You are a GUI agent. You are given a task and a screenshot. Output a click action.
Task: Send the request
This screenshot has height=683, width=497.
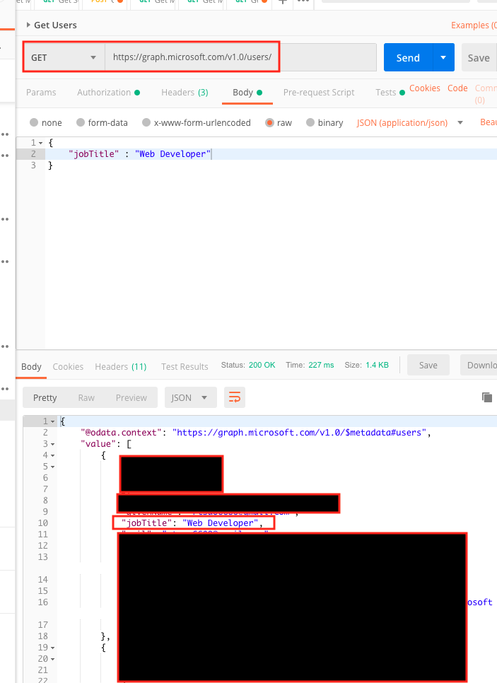408,57
